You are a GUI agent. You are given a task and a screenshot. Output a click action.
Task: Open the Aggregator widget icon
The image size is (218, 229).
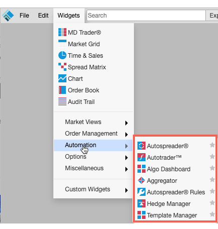click(x=141, y=180)
